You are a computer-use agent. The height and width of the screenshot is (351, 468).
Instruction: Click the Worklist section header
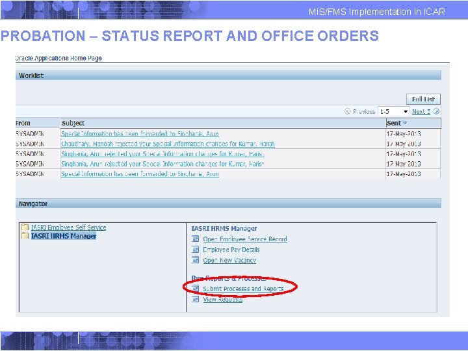(228, 75)
